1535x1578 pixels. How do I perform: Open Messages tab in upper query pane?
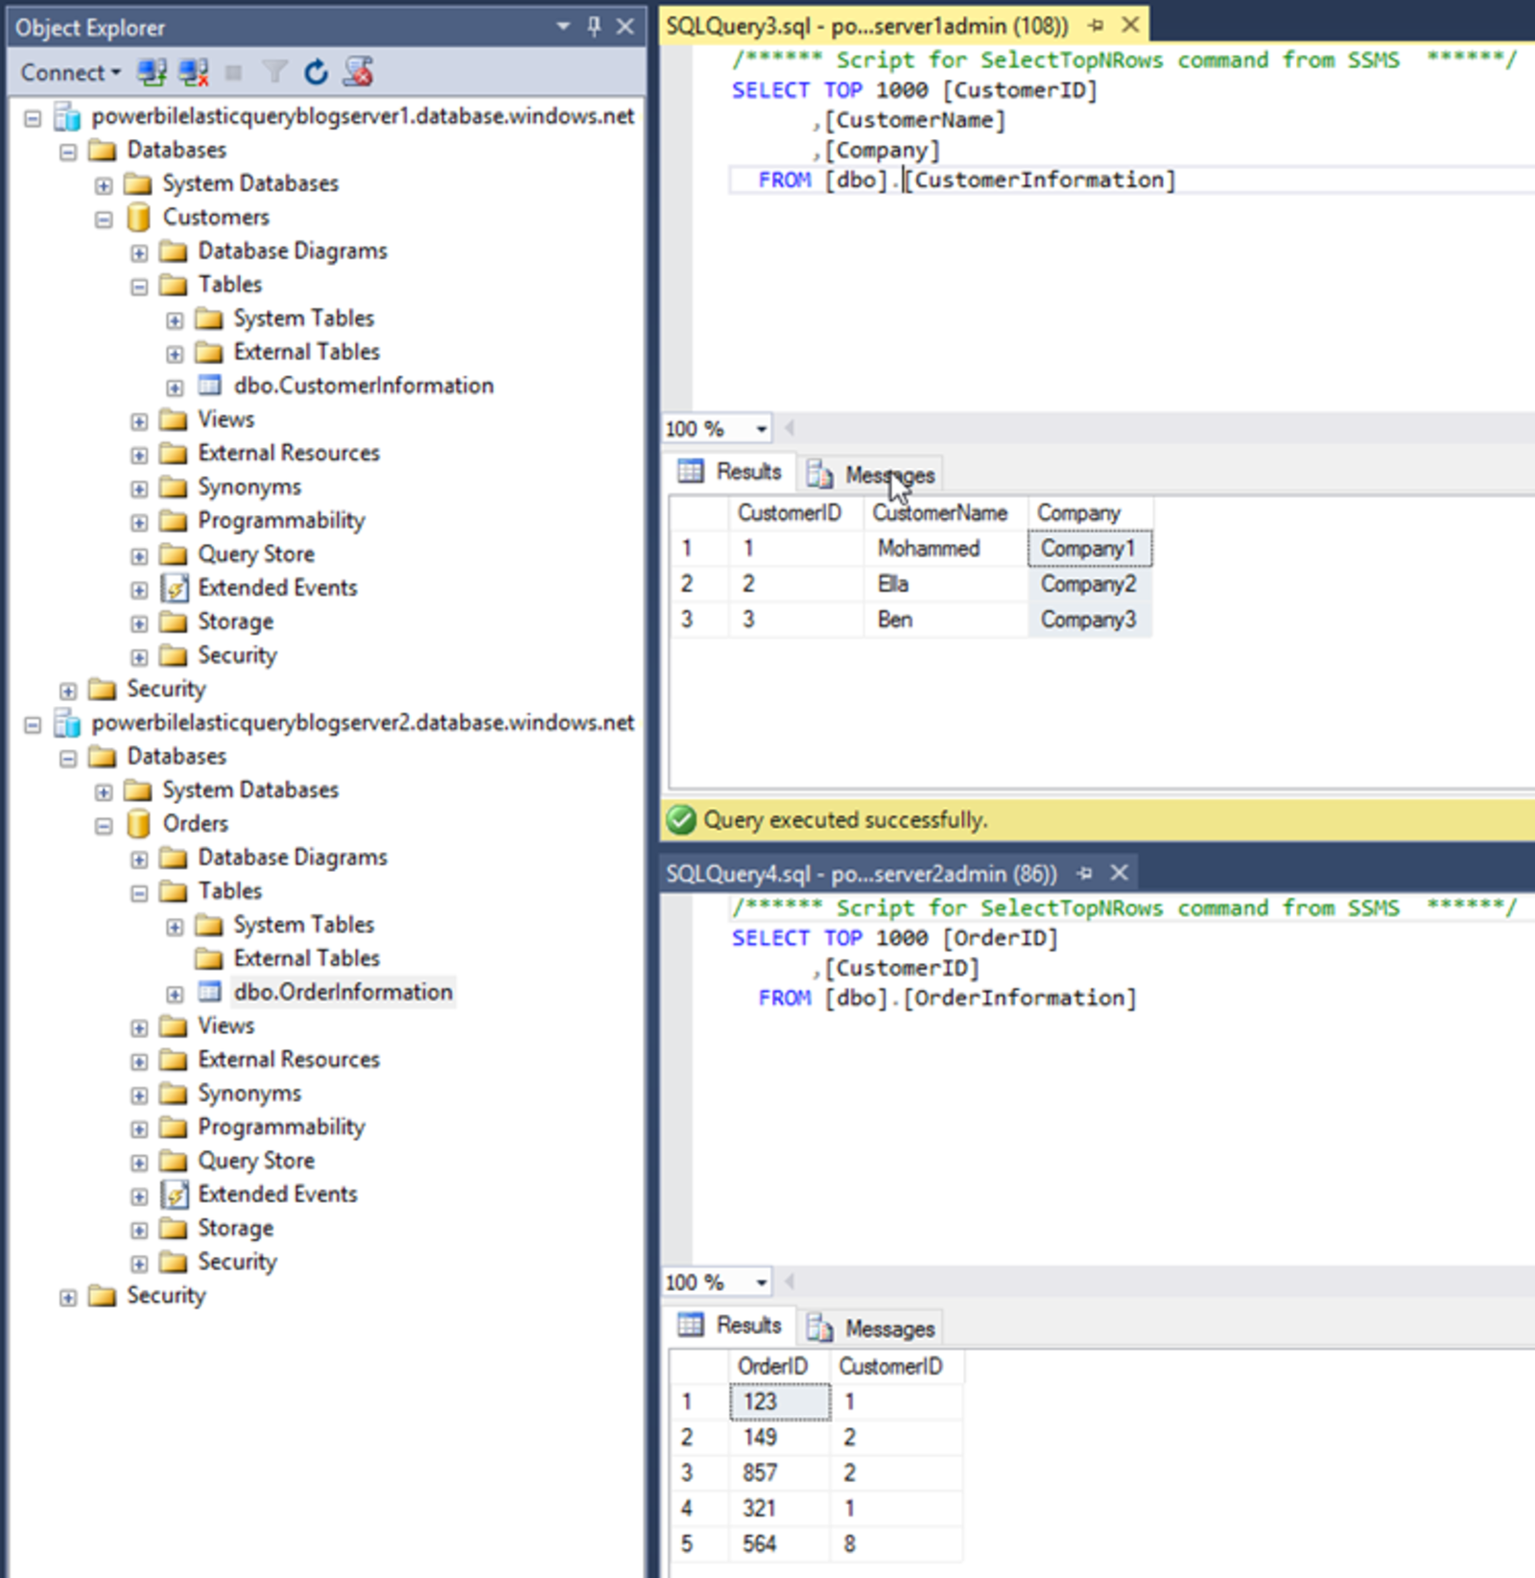(x=872, y=474)
